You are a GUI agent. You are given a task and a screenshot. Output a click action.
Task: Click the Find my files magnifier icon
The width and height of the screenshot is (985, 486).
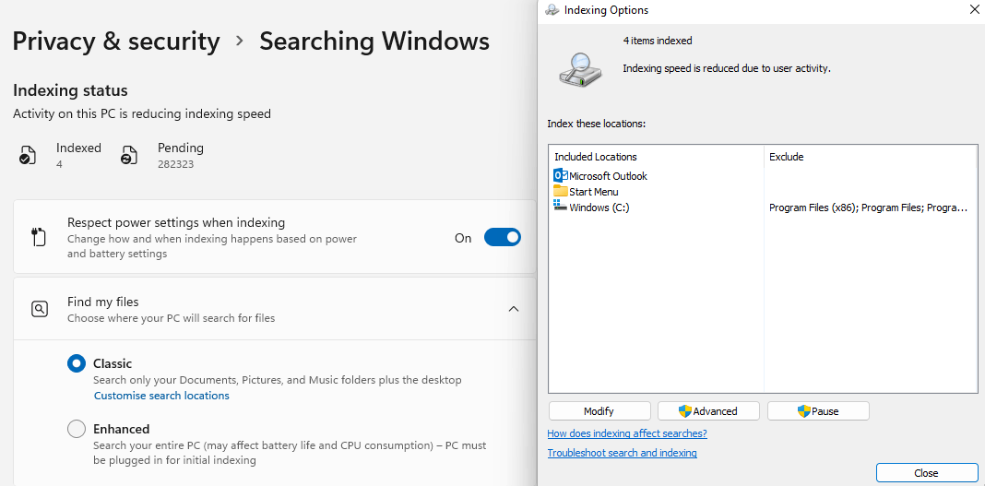pyautogui.click(x=39, y=309)
